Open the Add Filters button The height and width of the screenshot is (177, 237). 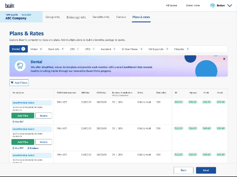(19, 83)
